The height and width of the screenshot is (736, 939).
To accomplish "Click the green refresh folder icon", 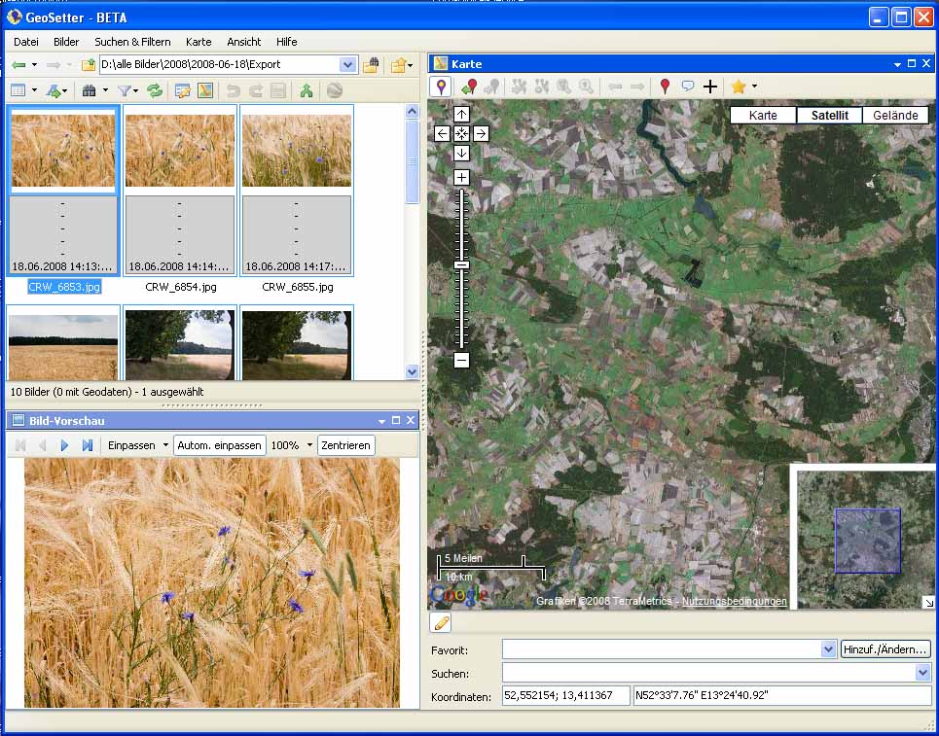I will [x=155, y=90].
